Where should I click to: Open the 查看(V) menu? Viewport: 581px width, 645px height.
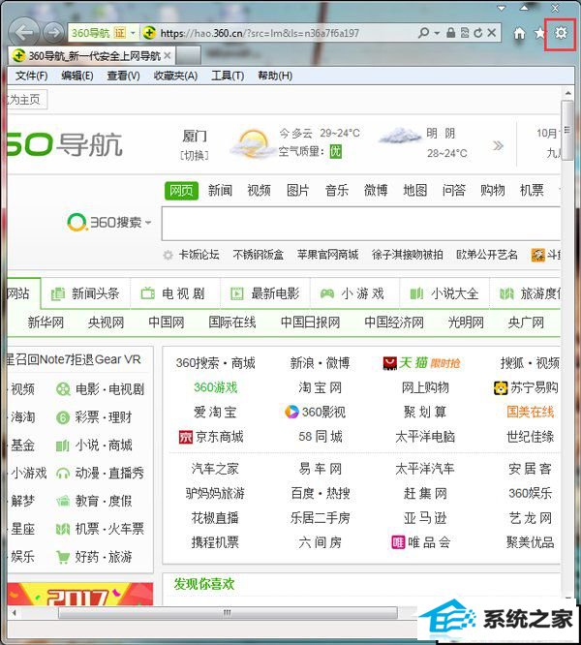pyautogui.click(x=123, y=76)
